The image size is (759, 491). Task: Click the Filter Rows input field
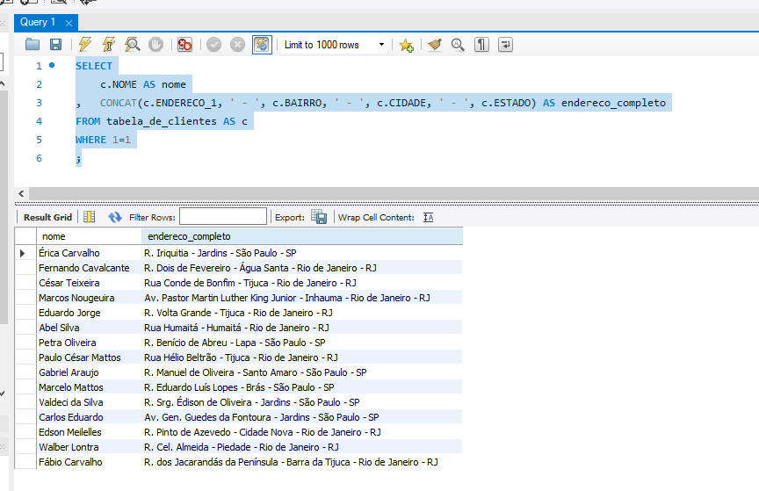pyautogui.click(x=223, y=217)
